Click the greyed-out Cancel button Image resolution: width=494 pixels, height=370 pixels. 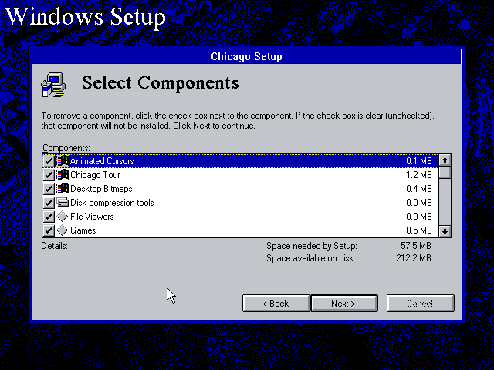(420, 303)
